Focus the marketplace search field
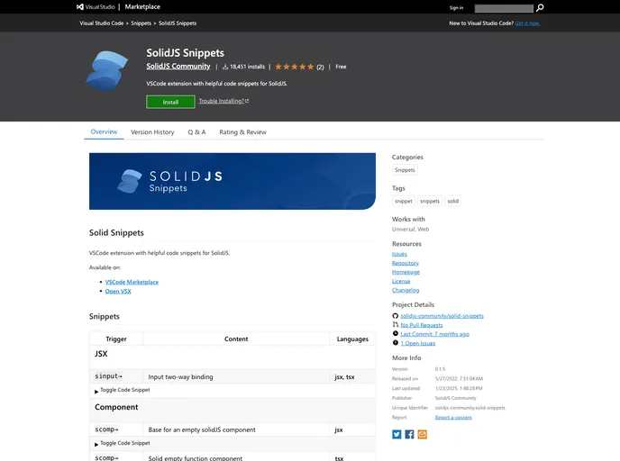The image size is (620, 461). [504, 8]
